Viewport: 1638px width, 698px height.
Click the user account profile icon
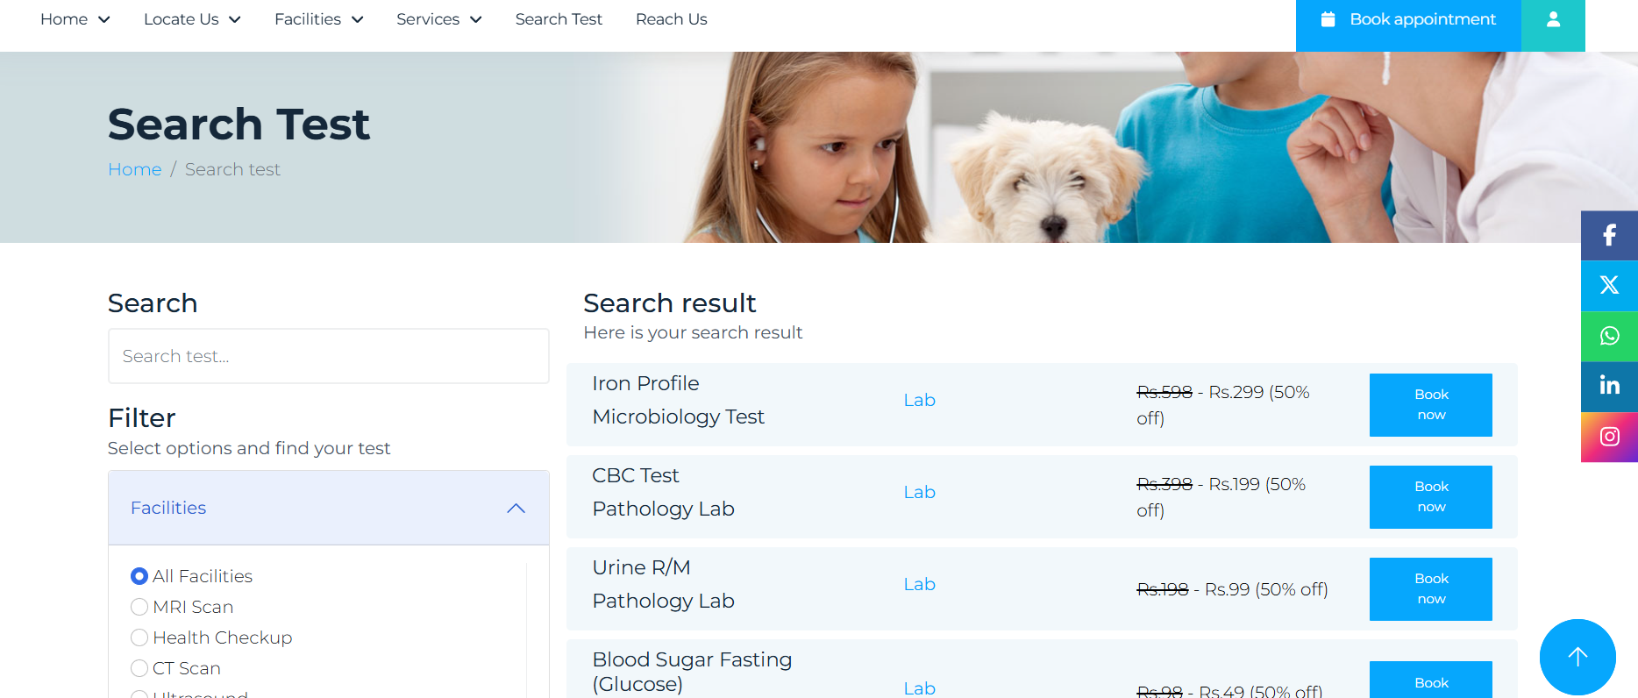coord(1553,19)
